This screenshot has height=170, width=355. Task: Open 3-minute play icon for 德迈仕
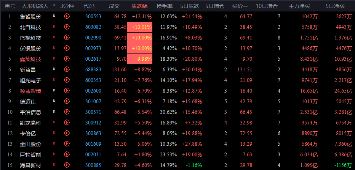[x=67, y=101]
